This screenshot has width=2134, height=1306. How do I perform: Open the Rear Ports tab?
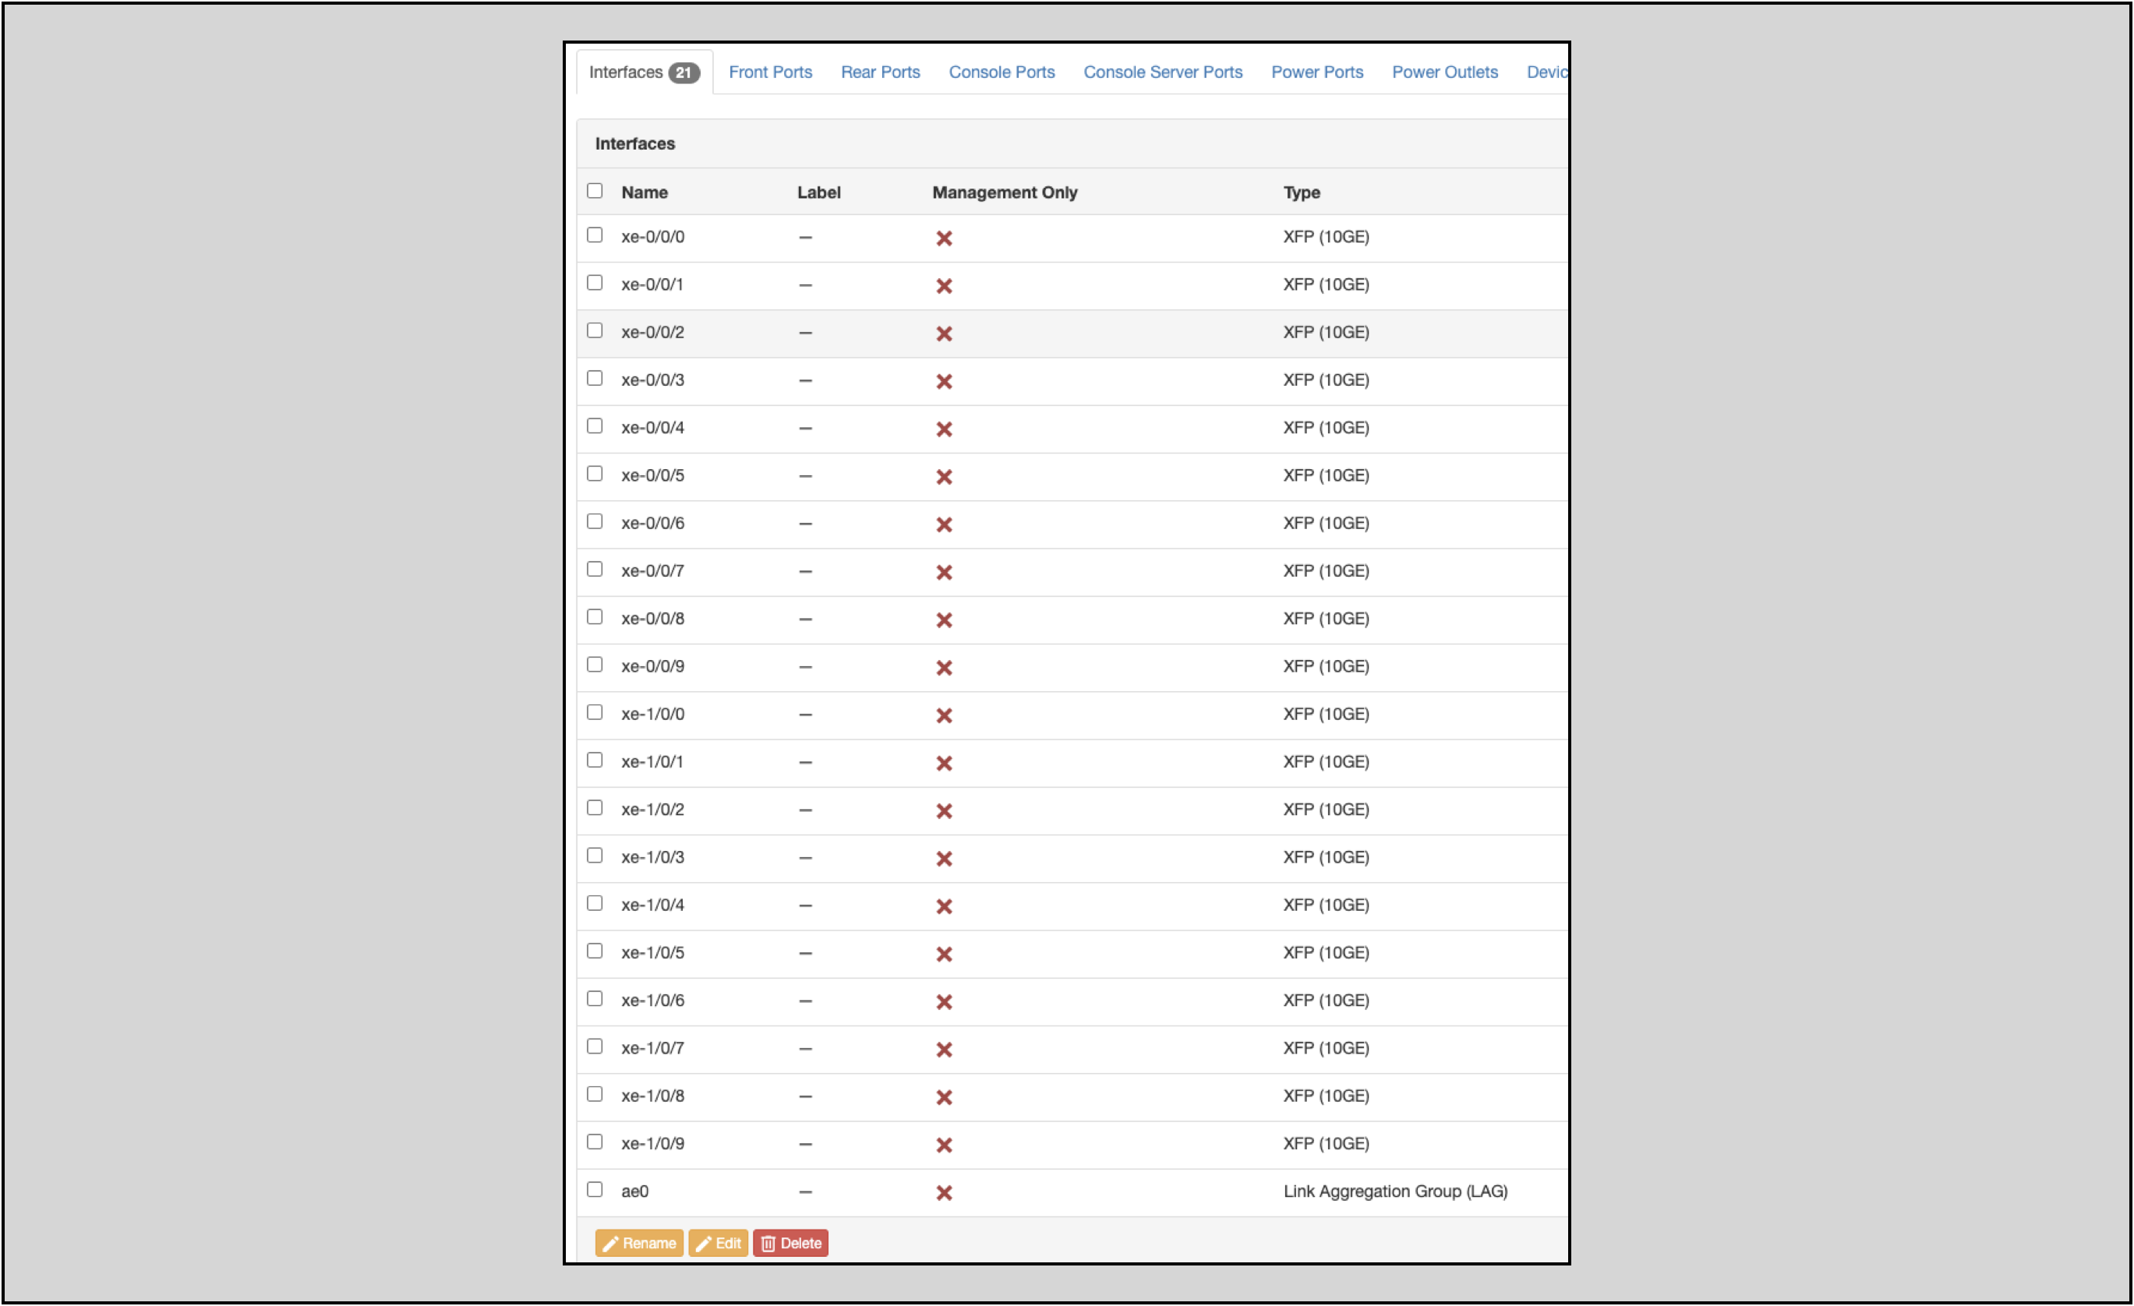pyautogui.click(x=880, y=72)
